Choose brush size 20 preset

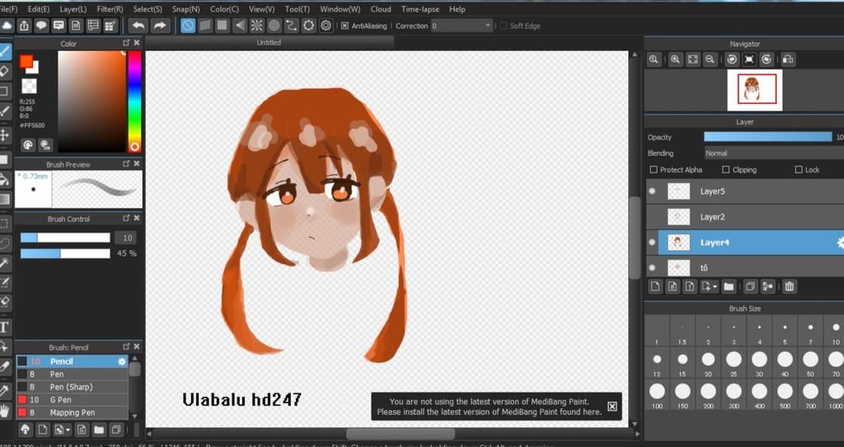pyautogui.click(x=708, y=363)
